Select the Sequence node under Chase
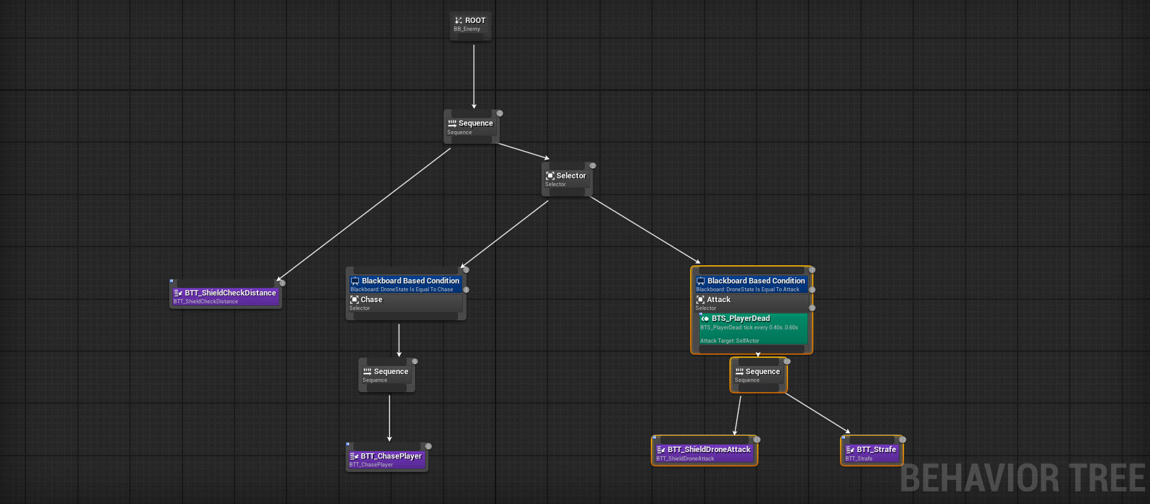This screenshot has height=504, width=1150. coord(386,375)
